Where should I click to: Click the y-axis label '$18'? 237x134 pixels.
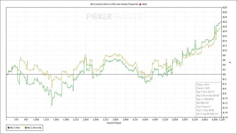(x=225, y=31)
